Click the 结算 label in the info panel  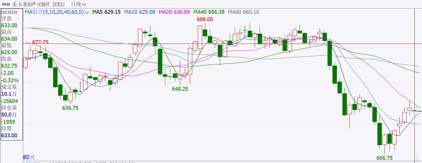(x=7, y=128)
